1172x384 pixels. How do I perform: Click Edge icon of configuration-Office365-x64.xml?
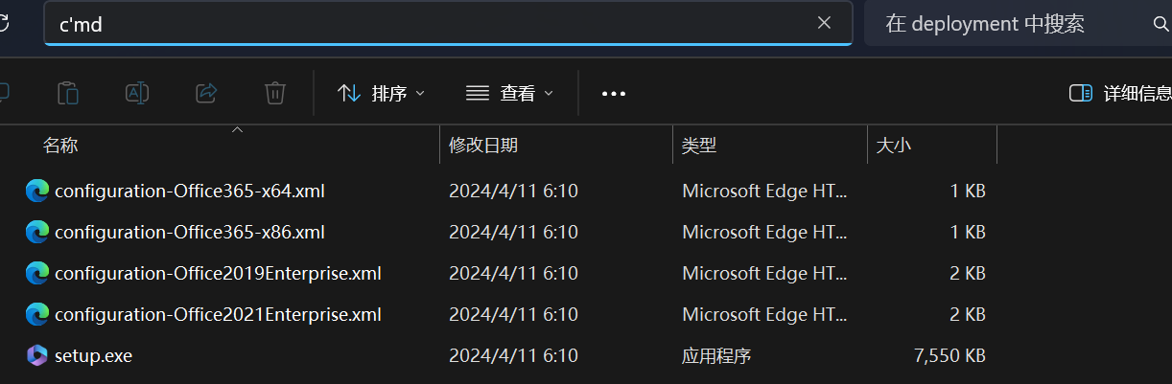tap(37, 191)
